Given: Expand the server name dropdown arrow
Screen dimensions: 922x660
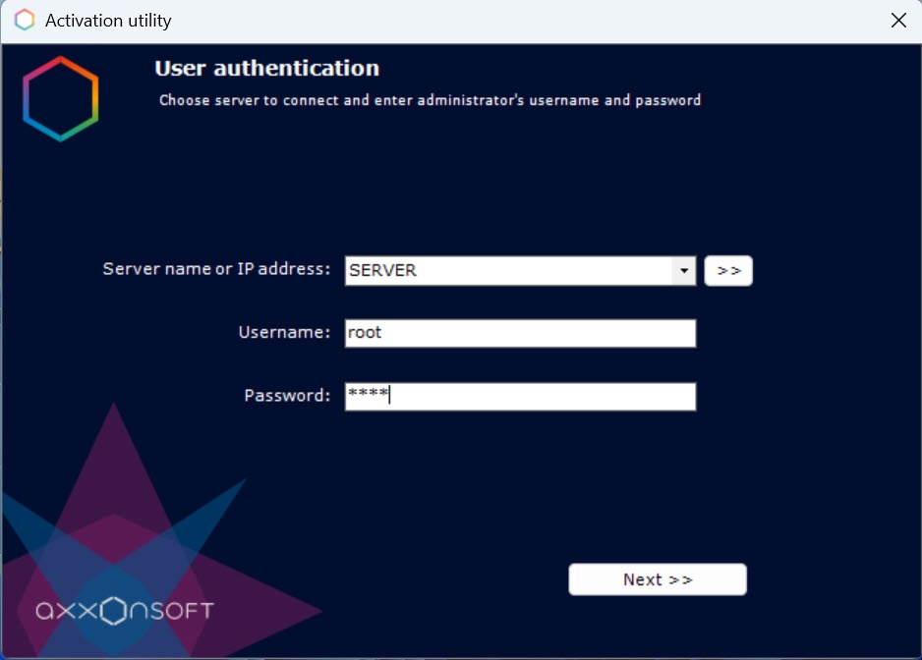Looking at the screenshot, I should point(684,271).
